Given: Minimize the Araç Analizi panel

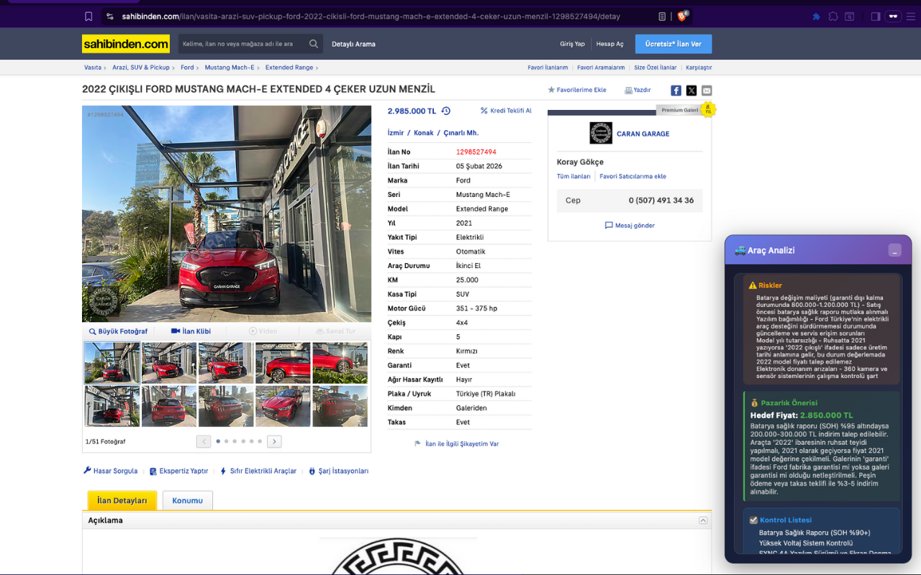Looking at the screenshot, I should 894,250.
